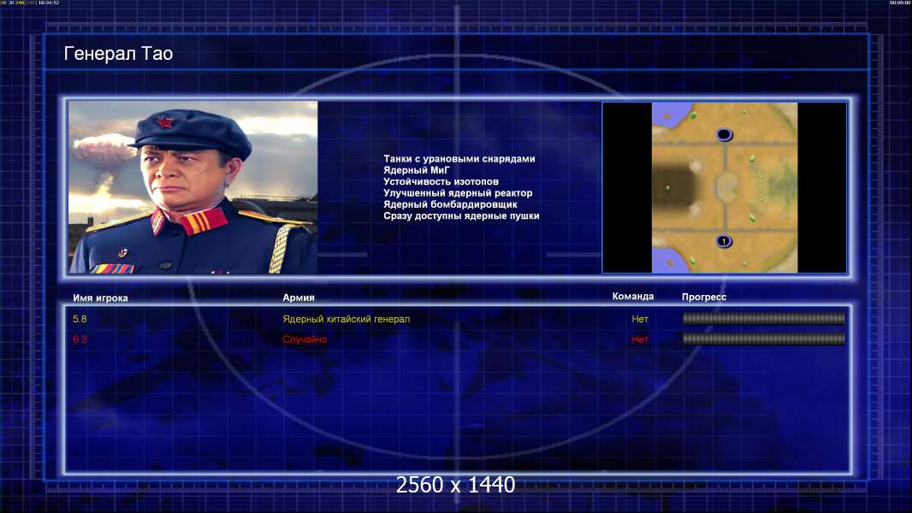Viewport: 912px width, 513px height.
Task: Select player name 5.8 in list
Action: pyautogui.click(x=80, y=319)
